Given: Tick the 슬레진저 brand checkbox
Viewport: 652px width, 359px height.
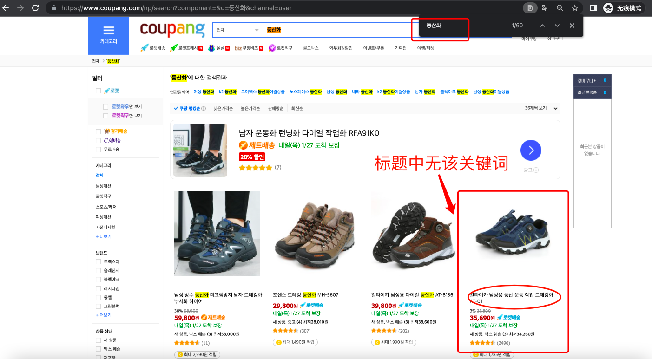Looking at the screenshot, I should point(98,271).
